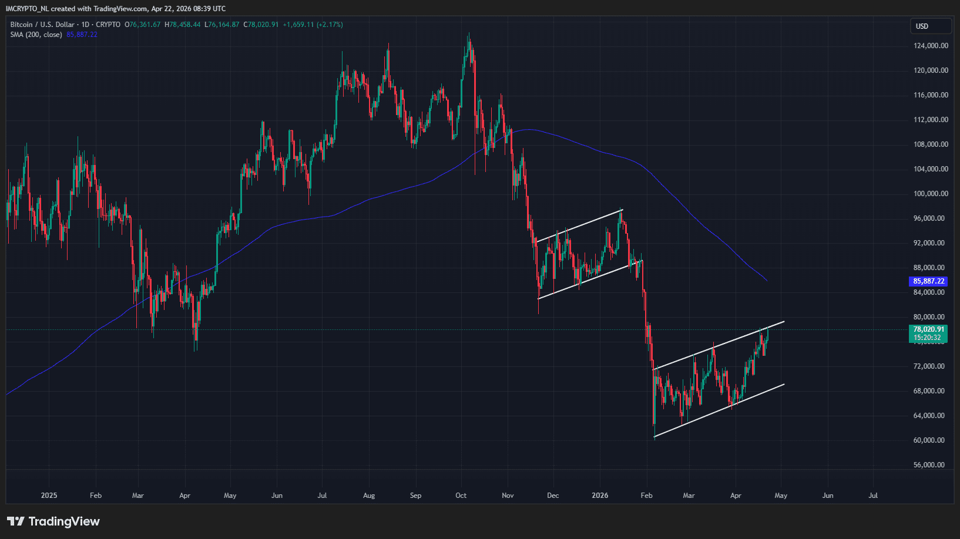960x539 pixels.
Task: Click the +1,659.11 (+2.17%) change value
Action: [313, 25]
